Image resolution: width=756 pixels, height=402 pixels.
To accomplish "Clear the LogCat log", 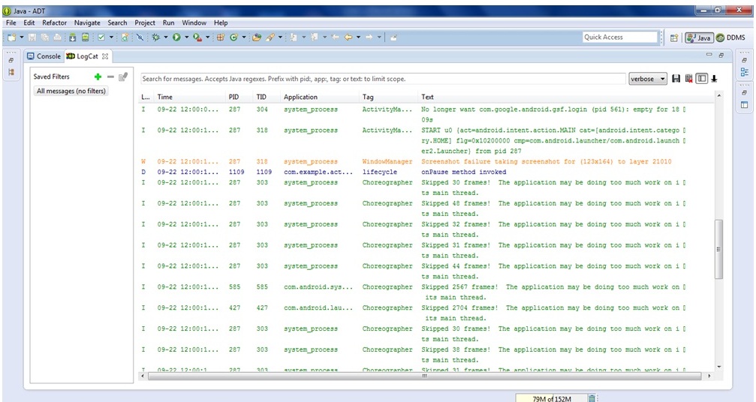I will (x=688, y=79).
